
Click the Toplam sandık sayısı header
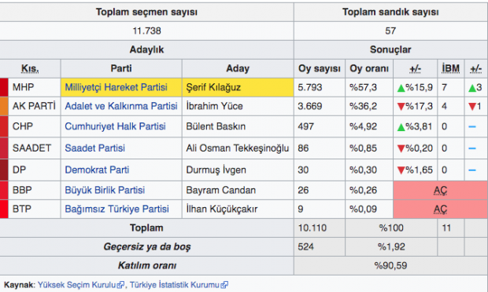click(390, 12)
